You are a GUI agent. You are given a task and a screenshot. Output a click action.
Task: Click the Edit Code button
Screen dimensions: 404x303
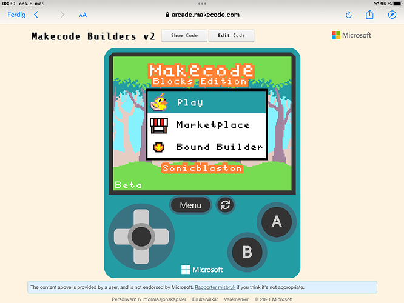(231, 36)
